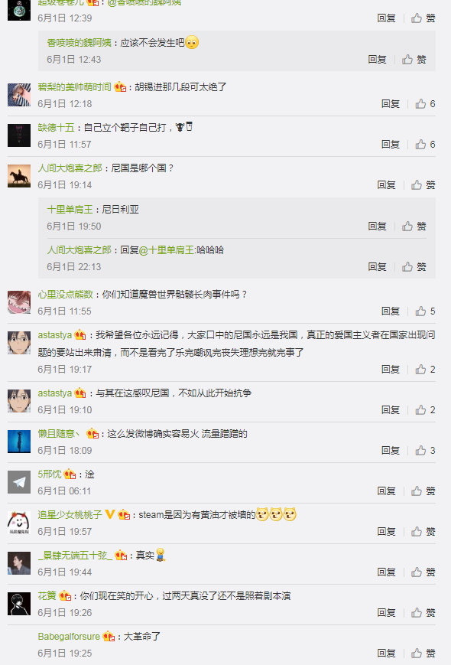Like 花簧's comment at 19:26

click(x=423, y=612)
